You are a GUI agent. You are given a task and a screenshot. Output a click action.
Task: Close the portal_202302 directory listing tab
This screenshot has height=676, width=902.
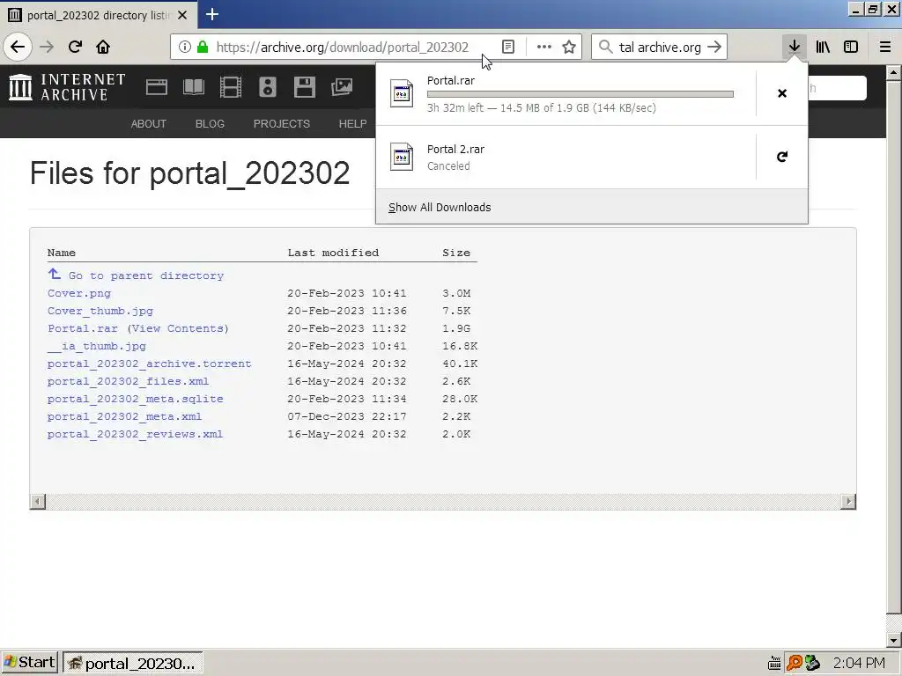(x=182, y=15)
